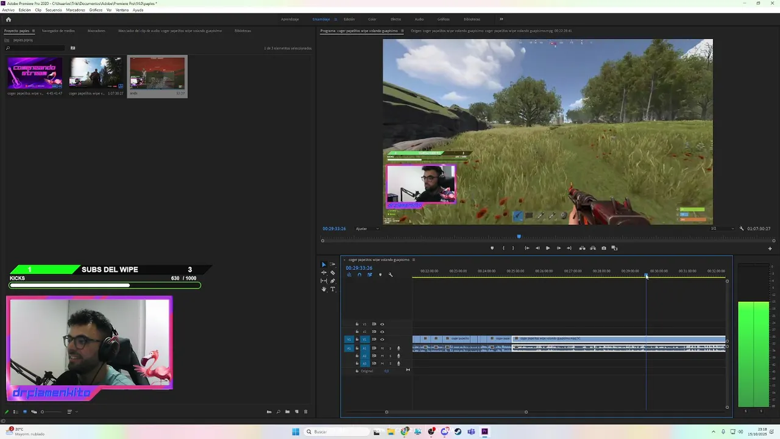The image size is (780, 439).
Task: Click Mark In bracket in Program monitor
Action: pos(503,248)
